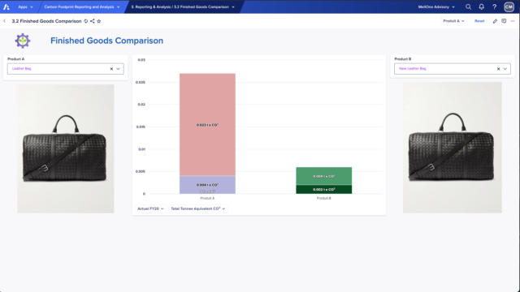520x292 pixels.
Task: Click the dark green 0.002 t CO2 segment
Action: (324, 189)
